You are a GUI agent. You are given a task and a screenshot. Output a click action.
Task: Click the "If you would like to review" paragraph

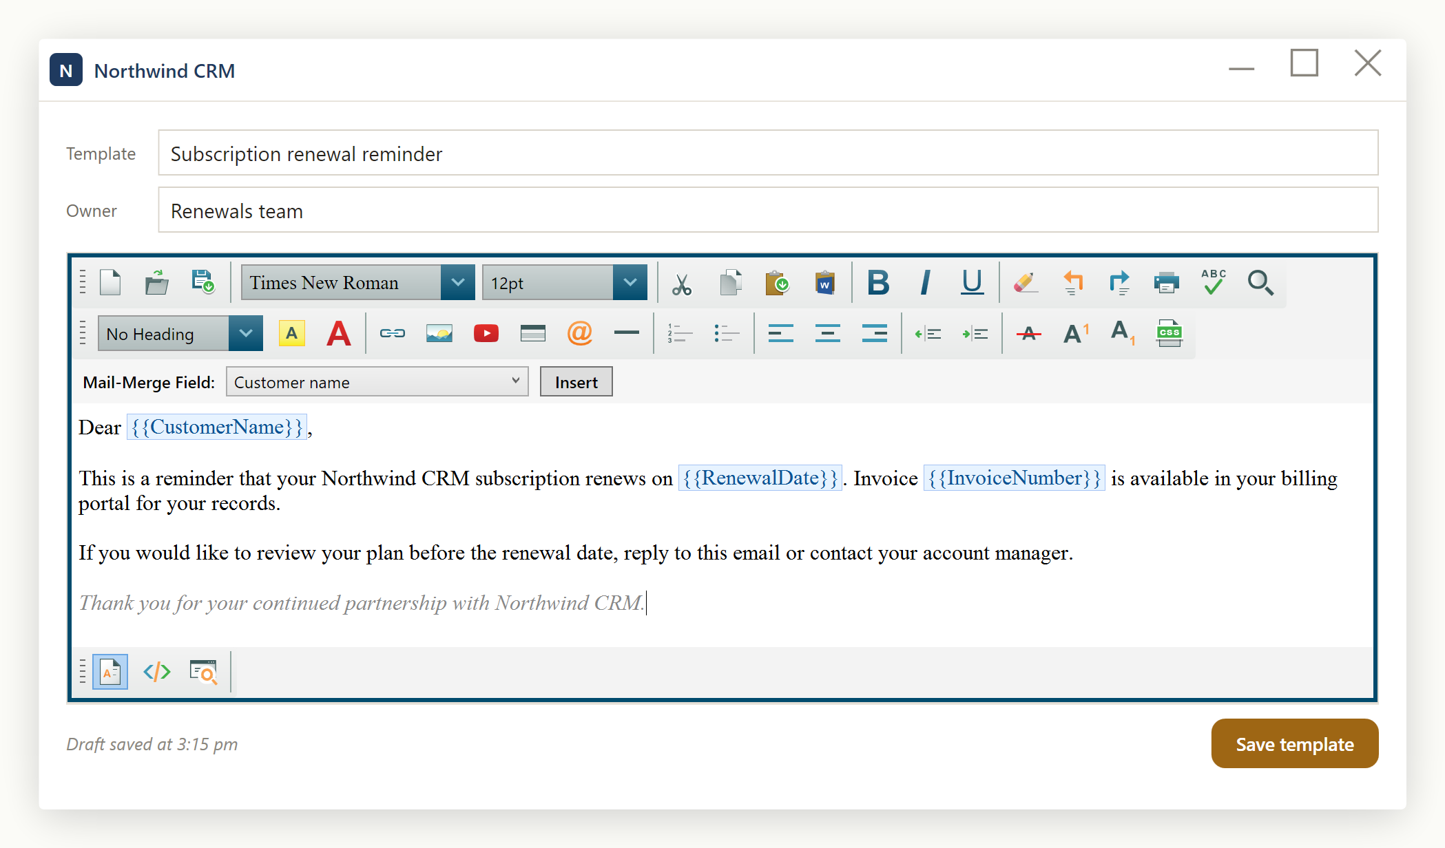[576, 553]
